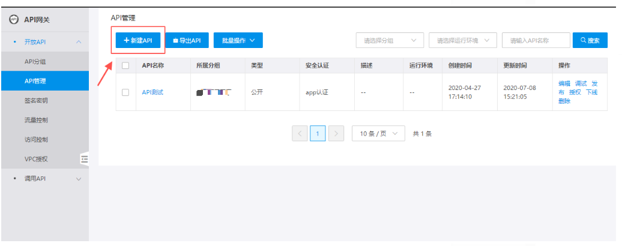Open the 请选择运行环境 dropdown
The width and height of the screenshot is (622, 246).
coord(462,40)
